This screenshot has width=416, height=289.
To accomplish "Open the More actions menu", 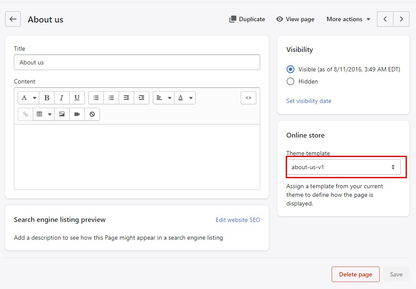I will point(348,19).
